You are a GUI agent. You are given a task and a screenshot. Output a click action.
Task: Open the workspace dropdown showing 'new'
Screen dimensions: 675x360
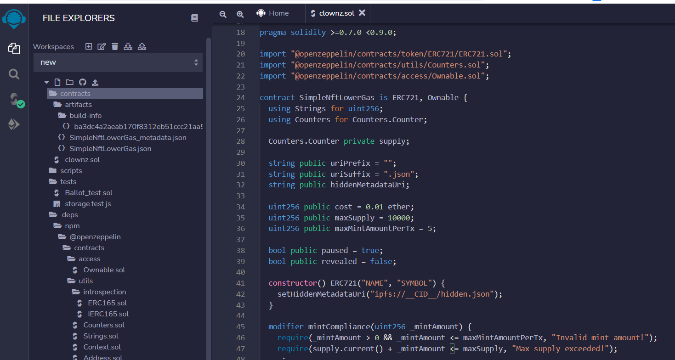[118, 62]
